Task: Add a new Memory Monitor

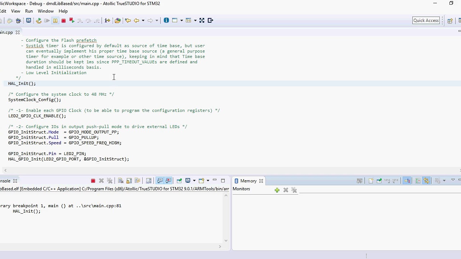Action: click(277, 190)
